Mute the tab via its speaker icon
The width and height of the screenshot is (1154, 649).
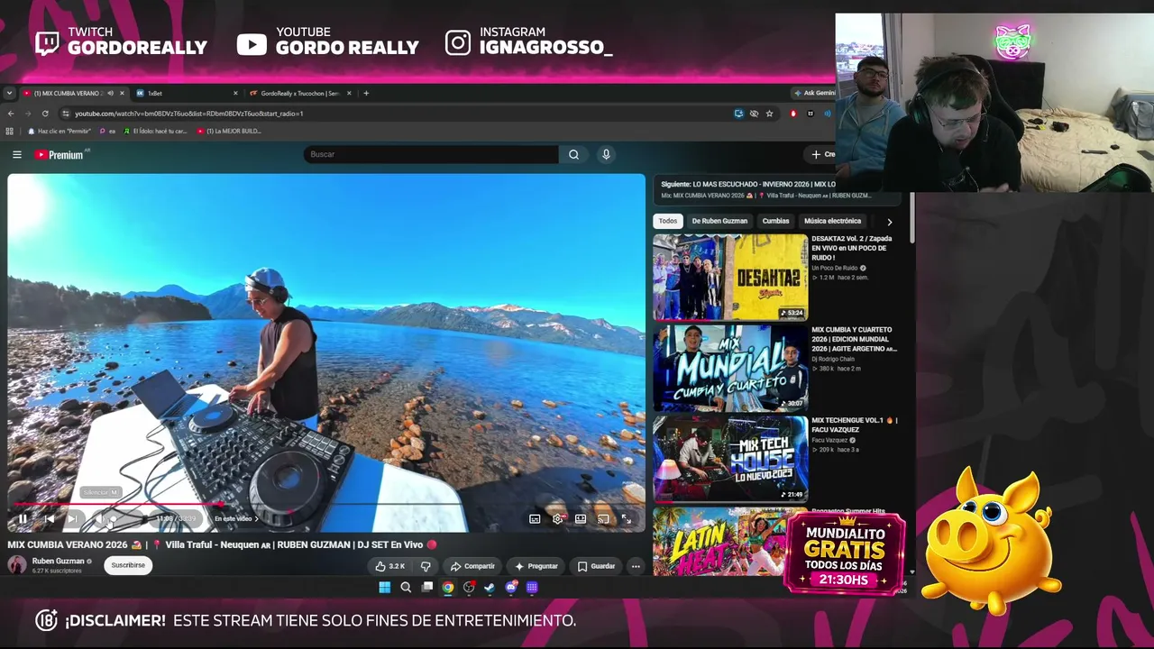[111, 93]
